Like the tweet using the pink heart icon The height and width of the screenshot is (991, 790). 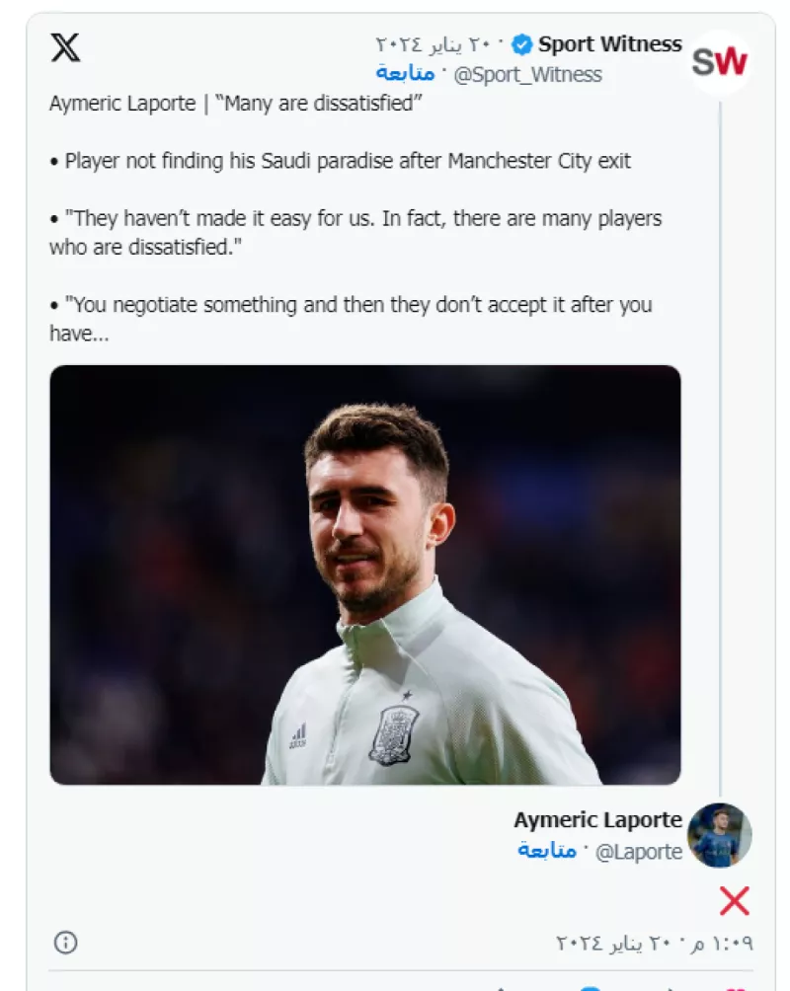pos(735,988)
